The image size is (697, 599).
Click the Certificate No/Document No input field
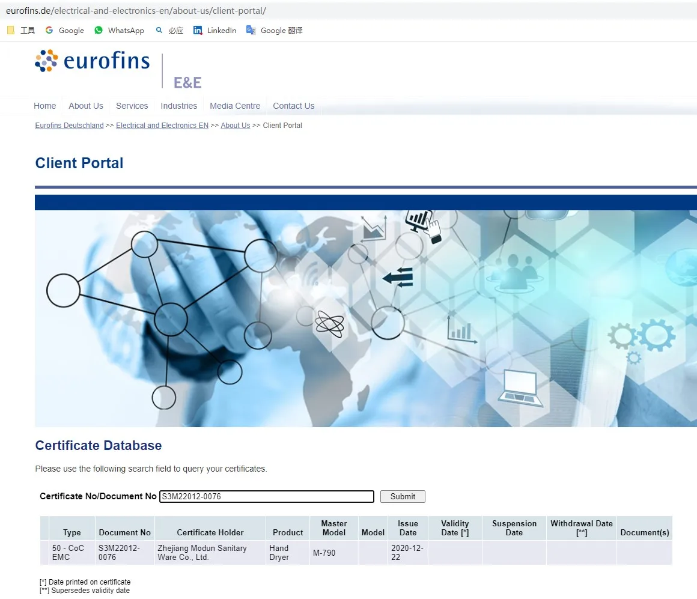(x=266, y=496)
